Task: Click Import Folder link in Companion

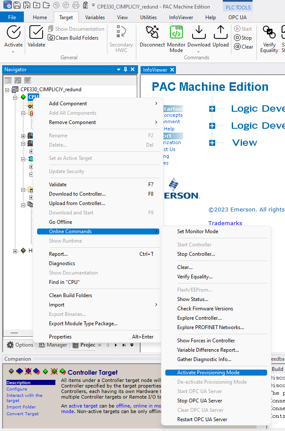Action: [x=21, y=407]
